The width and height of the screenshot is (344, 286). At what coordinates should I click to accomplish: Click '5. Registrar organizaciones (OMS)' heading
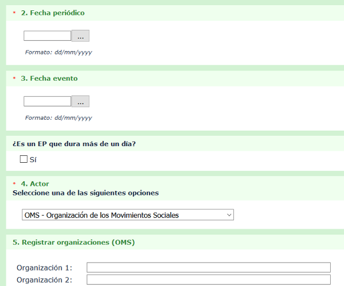click(74, 242)
